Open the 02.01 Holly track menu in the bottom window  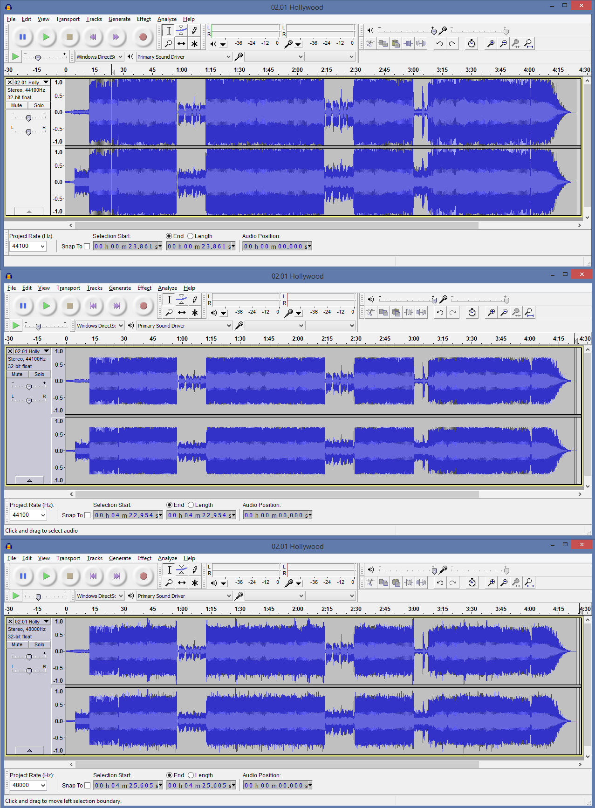point(32,622)
